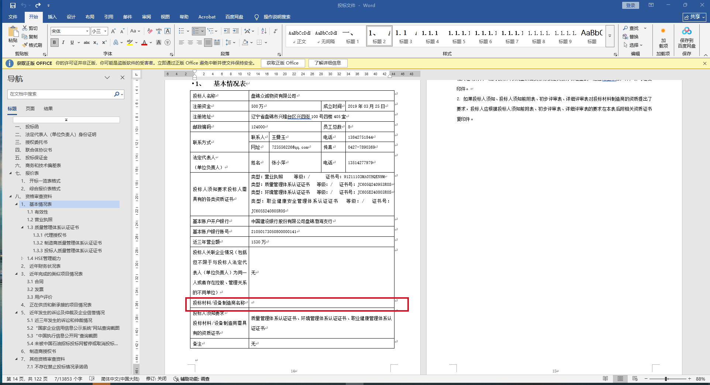
Task: Switch to the 审阅 (Review) ribbon tab
Action: pos(147,17)
